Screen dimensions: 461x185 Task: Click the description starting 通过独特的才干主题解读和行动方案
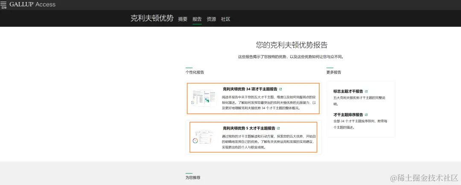pos(269,142)
